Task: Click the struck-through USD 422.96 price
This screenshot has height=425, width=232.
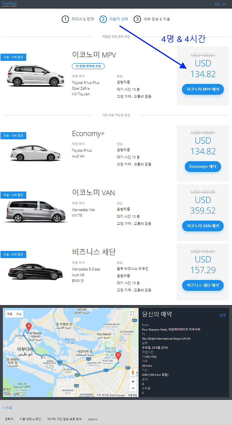Action: (x=203, y=192)
